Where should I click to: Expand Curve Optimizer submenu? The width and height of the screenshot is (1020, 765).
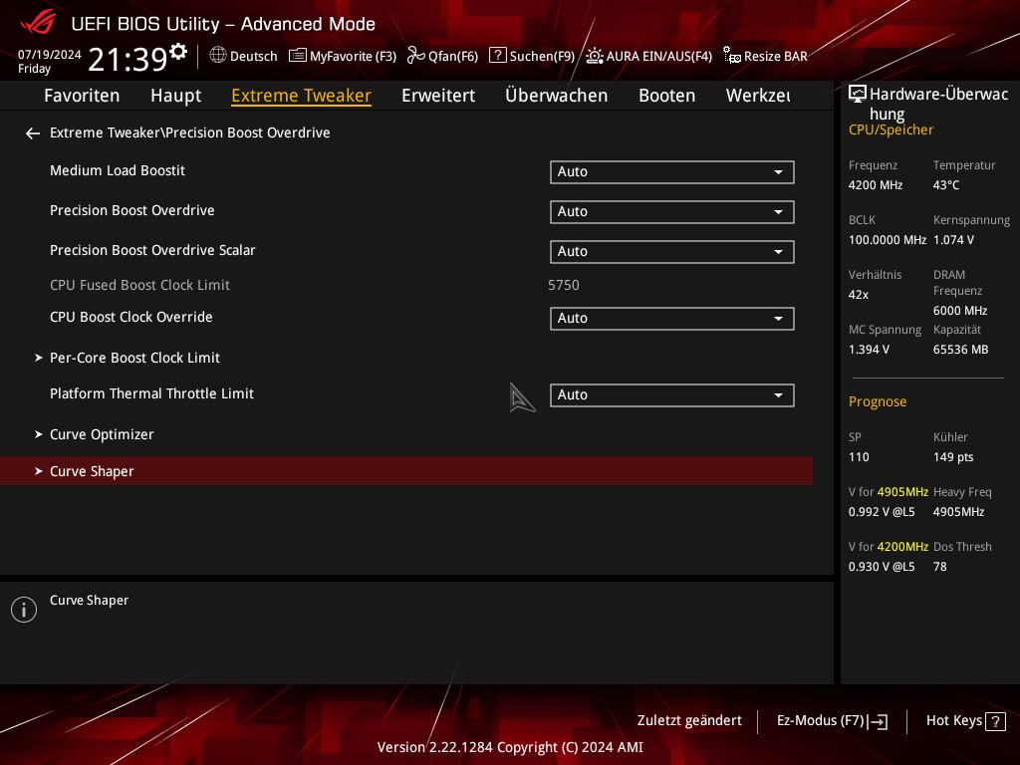pyautogui.click(x=102, y=434)
